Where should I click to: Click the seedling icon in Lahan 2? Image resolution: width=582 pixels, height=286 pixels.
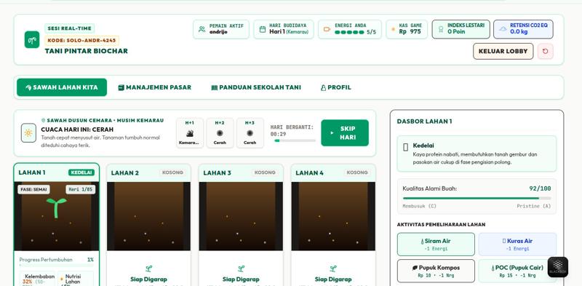148,269
